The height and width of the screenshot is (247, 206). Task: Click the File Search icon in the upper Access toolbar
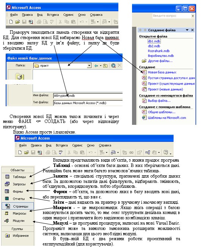pyautogui.click(x=31, y=22)
